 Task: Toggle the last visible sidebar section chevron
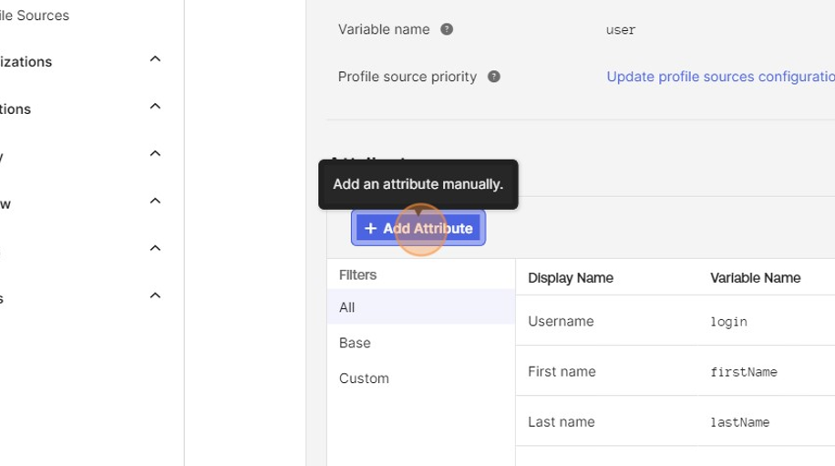[x=155, y=295]
